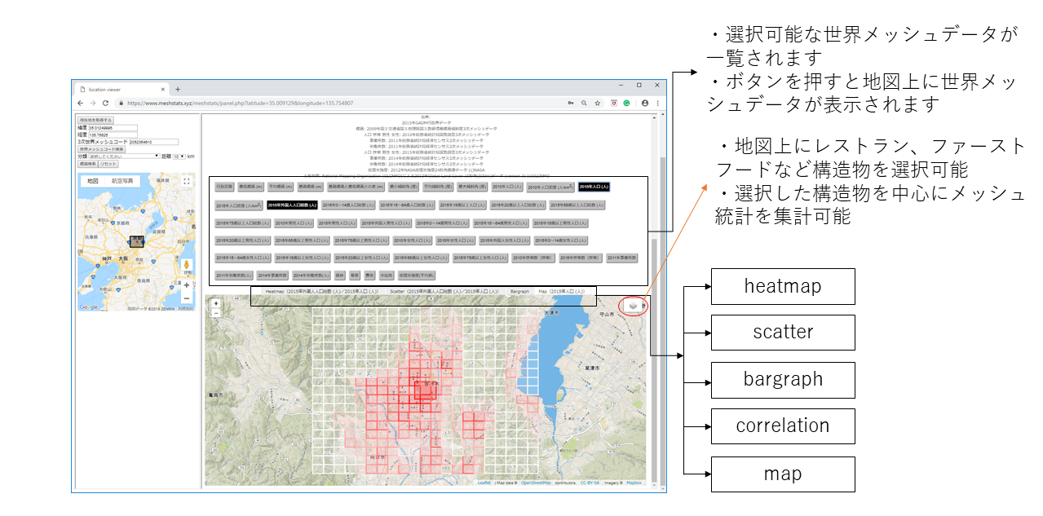Open the Leaflet layers control icon
Screen dimensions: 1043x516
[x=634, y=305]
